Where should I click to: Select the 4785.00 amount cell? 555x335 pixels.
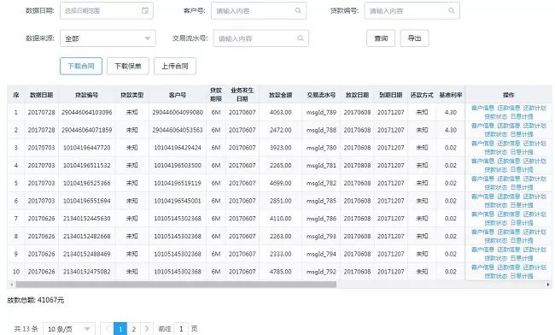point(280,272)
